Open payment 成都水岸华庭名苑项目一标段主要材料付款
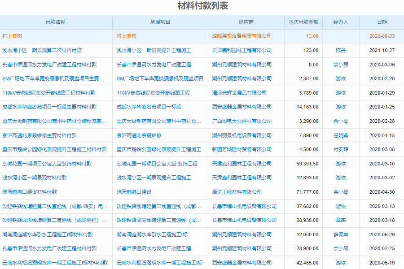This screenshot has width=404, height=269. point(49,107)
